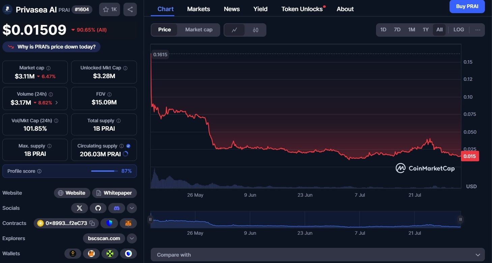
Task: Switch to line chart view
Action: tap(234, 30)
